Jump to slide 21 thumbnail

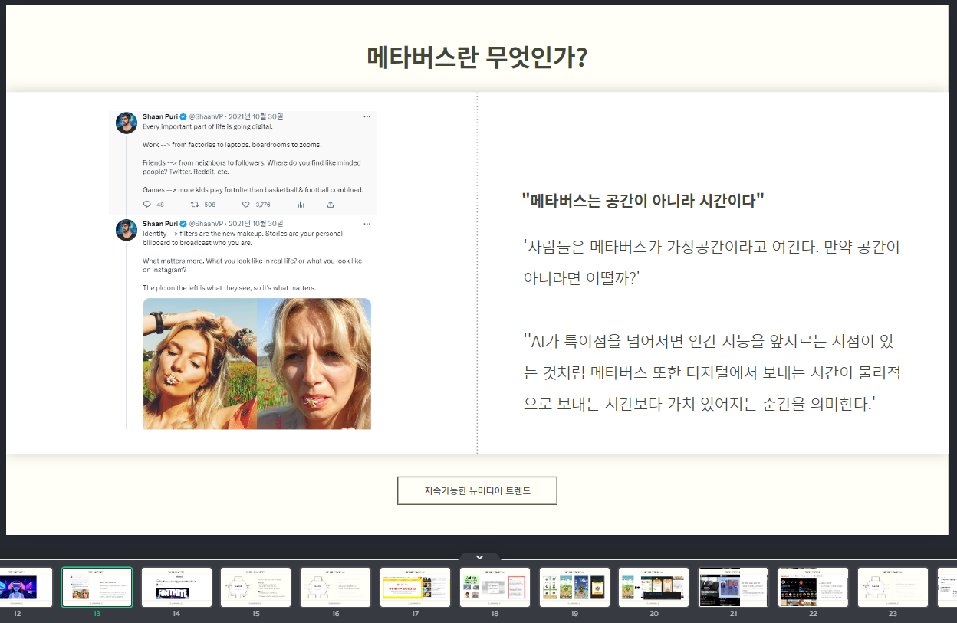pos(734,588)
